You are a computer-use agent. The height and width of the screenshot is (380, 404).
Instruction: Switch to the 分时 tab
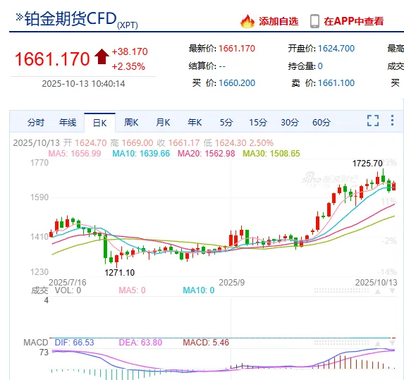point(36,123)
